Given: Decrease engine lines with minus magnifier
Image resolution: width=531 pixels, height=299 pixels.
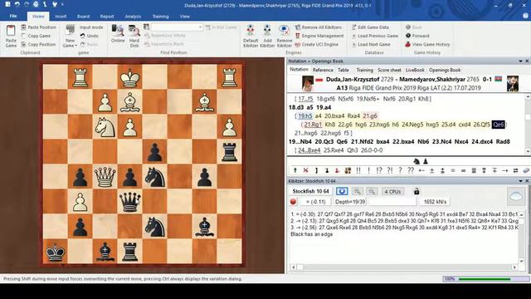Looking at the screenshot, I should coord(372,191).
